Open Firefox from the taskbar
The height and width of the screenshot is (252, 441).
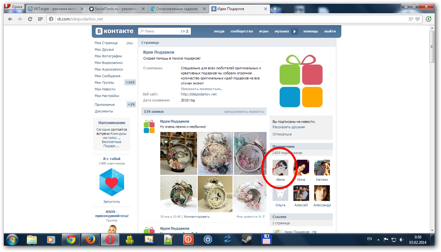tap(91, 240)
